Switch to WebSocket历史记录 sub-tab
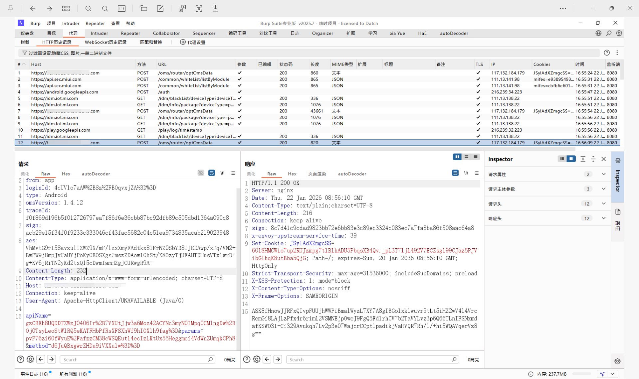Screen dimensions: 639x379 (x=106, y=42)
